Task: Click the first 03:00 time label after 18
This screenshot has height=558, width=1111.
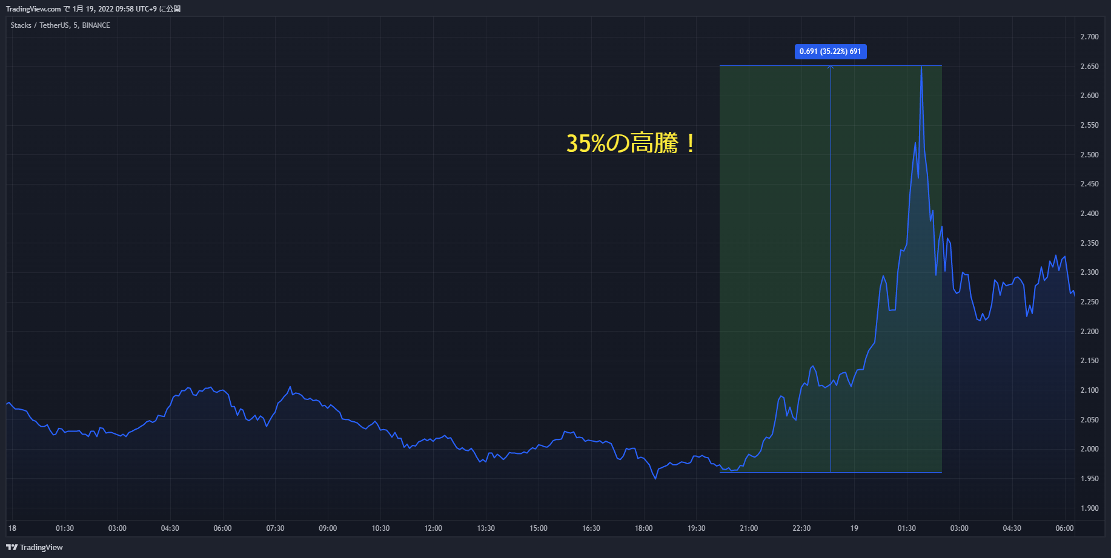Action: tap(118, 528)
